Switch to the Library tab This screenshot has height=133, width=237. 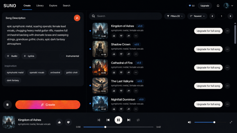pyautogui.click(x=40, y=6)
